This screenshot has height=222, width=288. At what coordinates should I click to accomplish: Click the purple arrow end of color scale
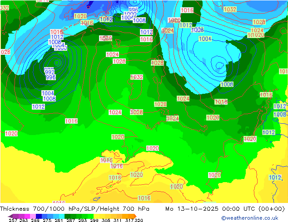pos(10,216)
